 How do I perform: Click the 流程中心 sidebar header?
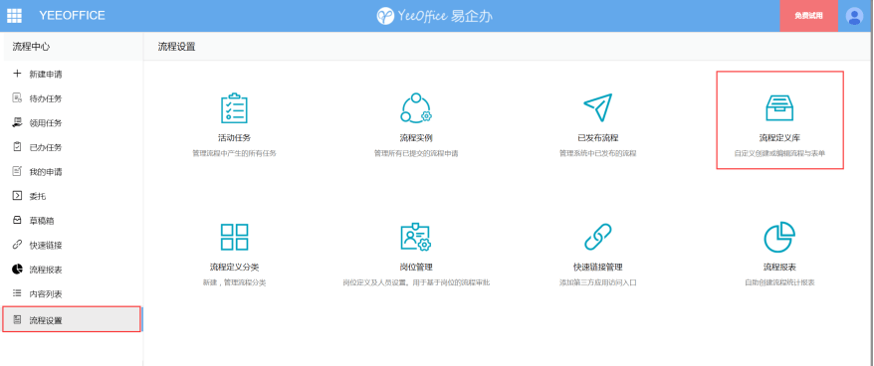click(31, 47)
